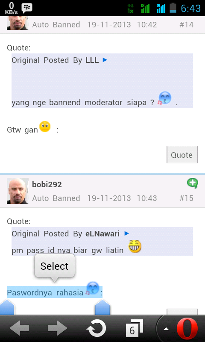Follow the arrow beside quoted eLNawari

click(x=126, y=233)
